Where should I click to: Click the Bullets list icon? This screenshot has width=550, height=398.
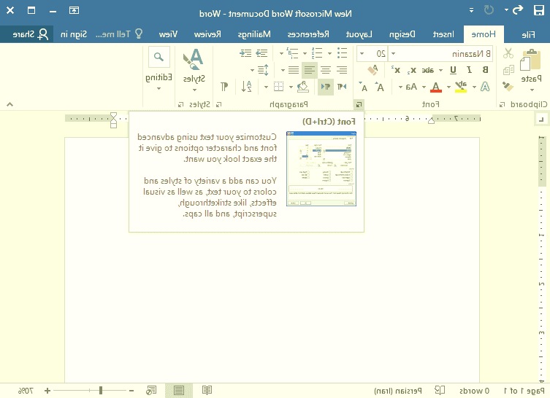point(342,53)
